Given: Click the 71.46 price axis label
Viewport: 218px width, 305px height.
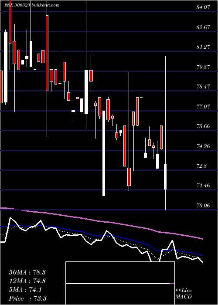Looking at the screenshot, I should point(204,186).
